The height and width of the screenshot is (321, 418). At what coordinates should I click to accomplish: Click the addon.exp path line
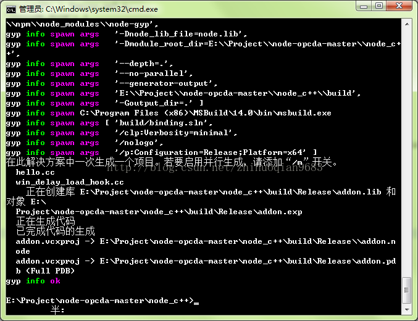(159, 212)
